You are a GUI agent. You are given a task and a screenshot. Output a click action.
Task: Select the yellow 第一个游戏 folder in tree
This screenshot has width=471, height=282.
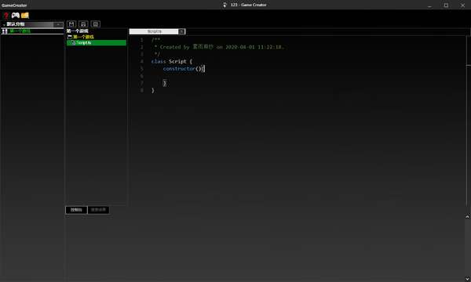pos(83,37)
